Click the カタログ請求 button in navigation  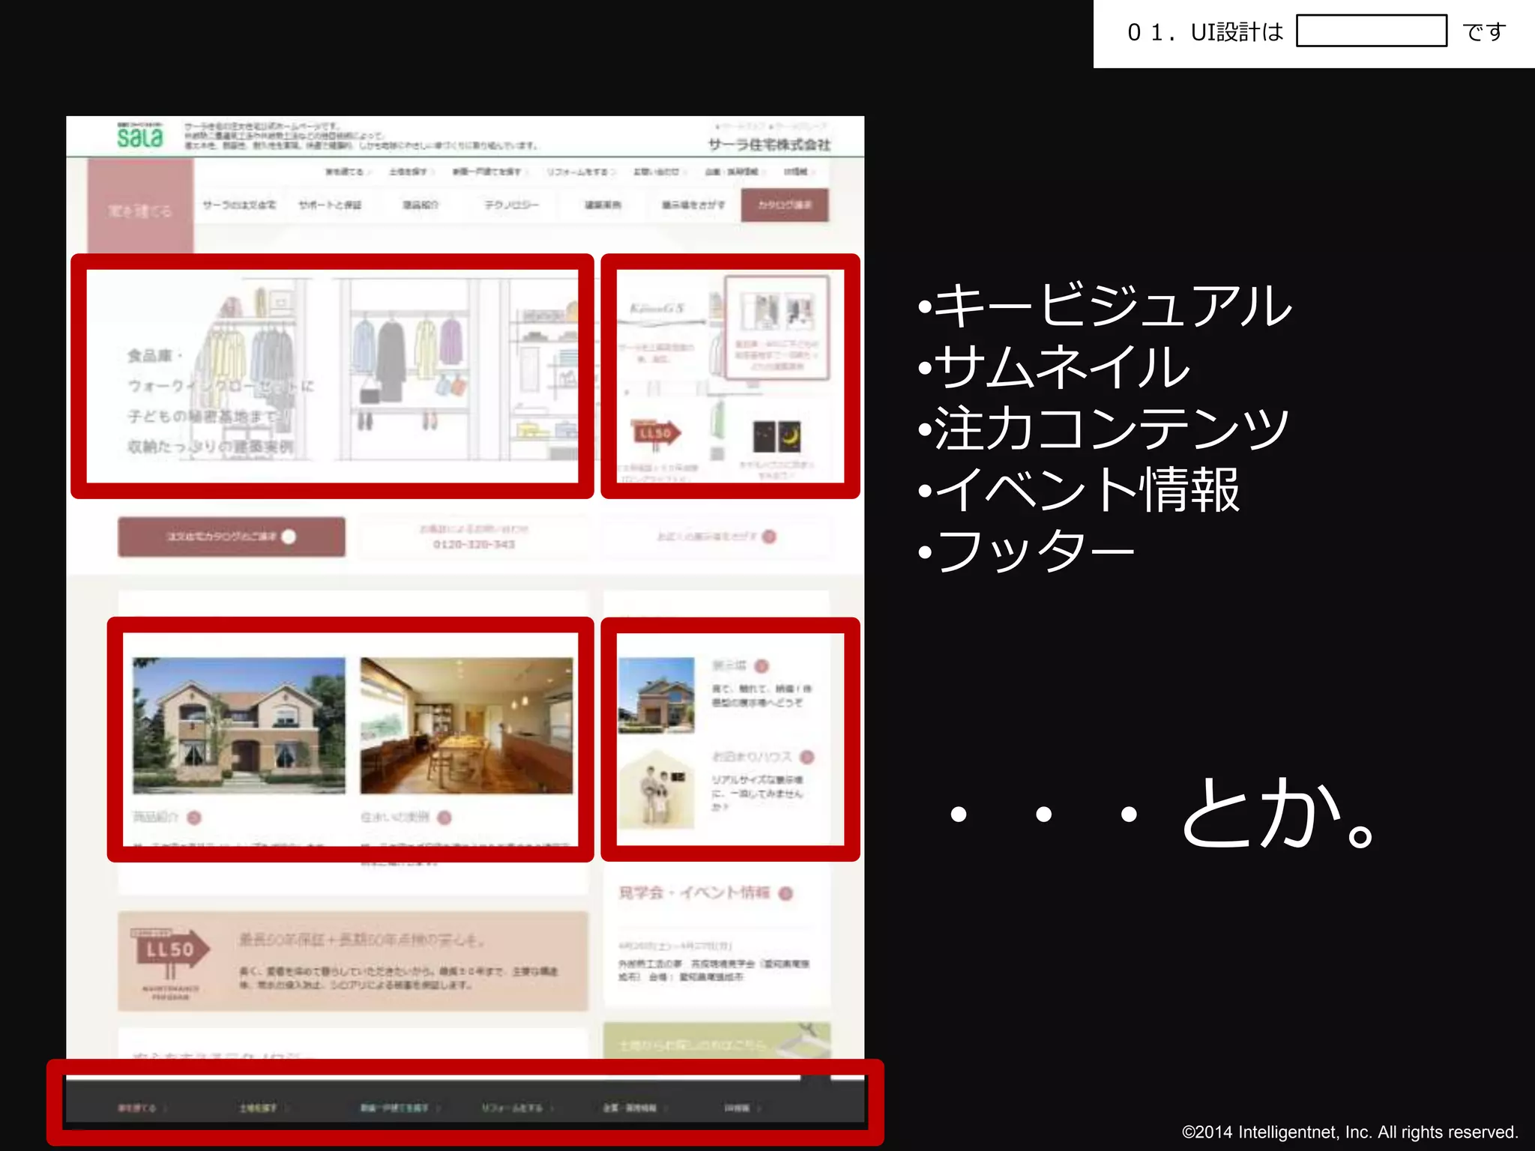(785, 205)
